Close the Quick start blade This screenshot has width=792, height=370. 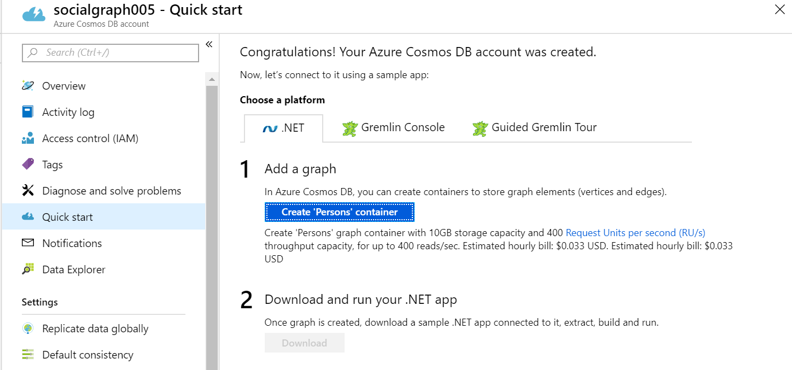pyautogui.click(x=779, y=9)
